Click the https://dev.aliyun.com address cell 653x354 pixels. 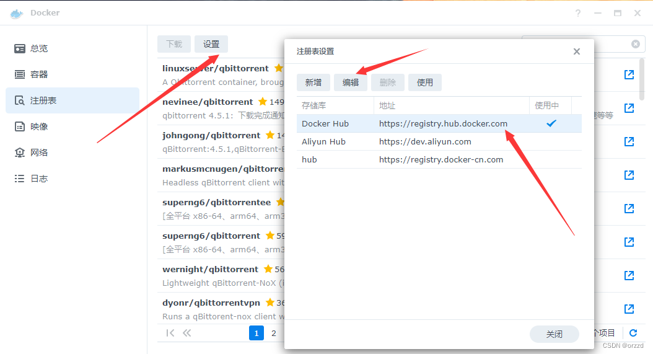click(x=425, y=142)
